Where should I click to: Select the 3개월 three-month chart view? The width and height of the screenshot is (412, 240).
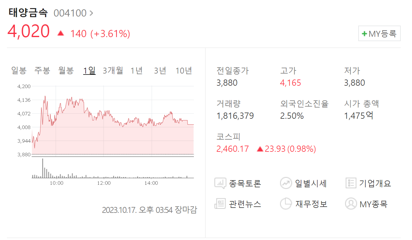tap(112, 71)
